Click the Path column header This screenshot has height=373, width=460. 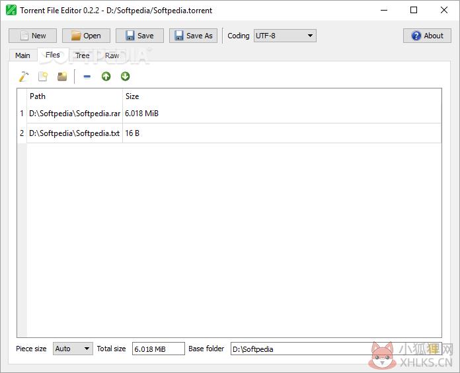(x=75, y=96)
